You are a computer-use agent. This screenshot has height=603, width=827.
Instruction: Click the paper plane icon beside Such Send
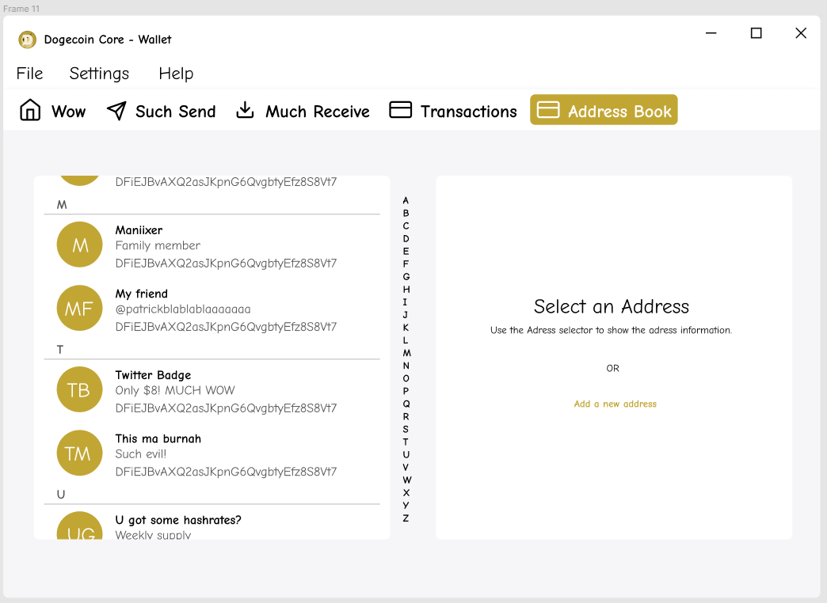click(x=116, y=110)
